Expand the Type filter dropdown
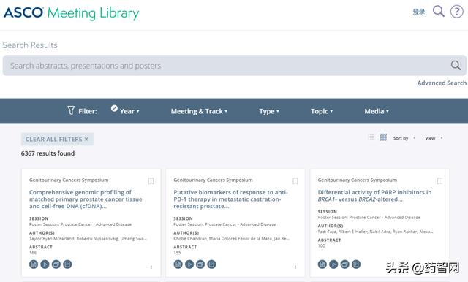The height and width of the screenshot is (282, 468). (x=269, y=111)
